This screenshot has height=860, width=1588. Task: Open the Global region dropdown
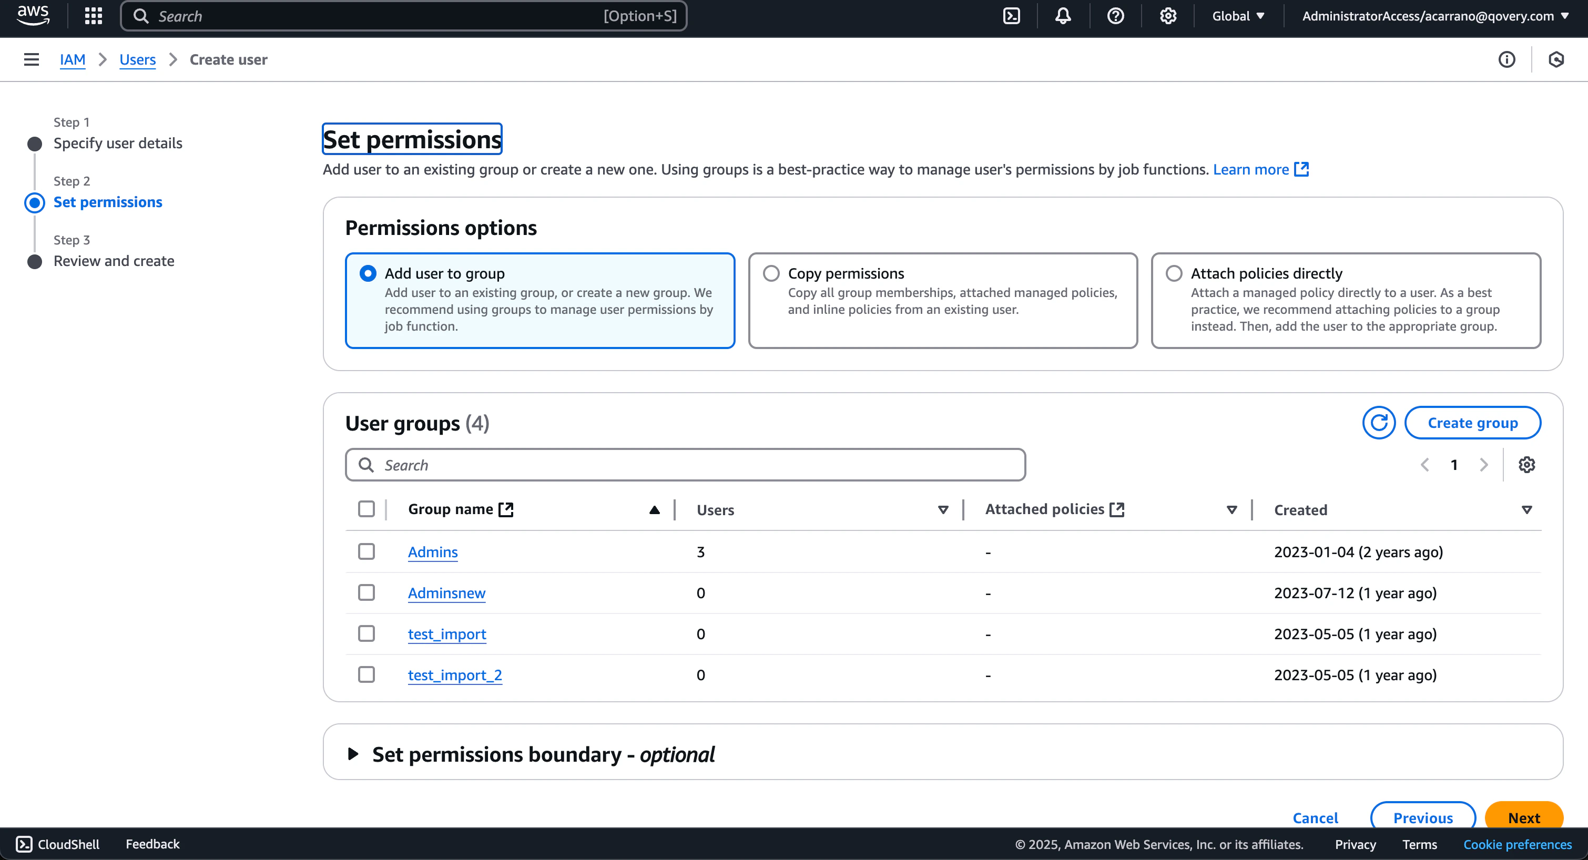pyautogui.click(x=1237, y=16)
